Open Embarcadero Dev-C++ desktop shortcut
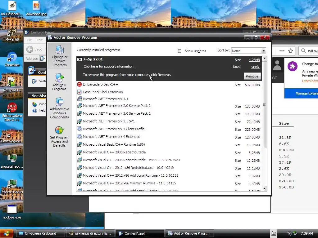318x238 pixels. (12, 112)
